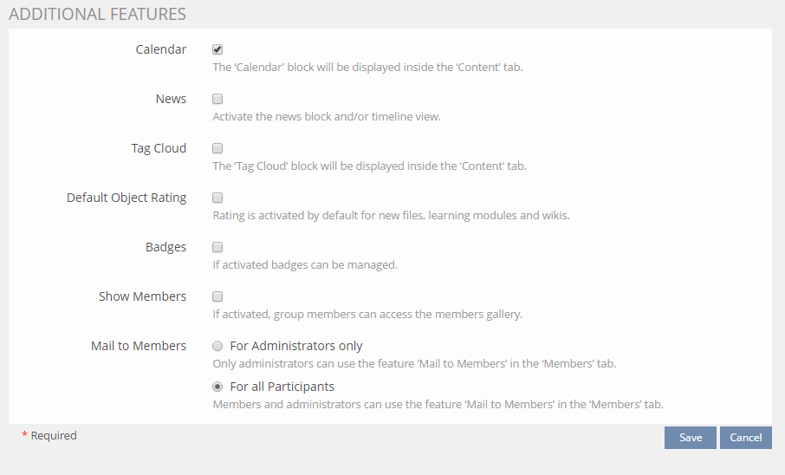The image size is (785, 475).
Task: Click the Tag Cloud field label
Action: (x=158, y=148)
